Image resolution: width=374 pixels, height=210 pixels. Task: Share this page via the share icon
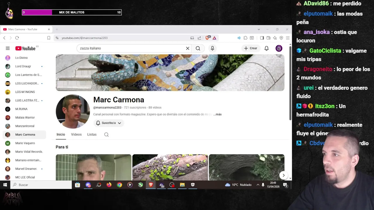199,38
